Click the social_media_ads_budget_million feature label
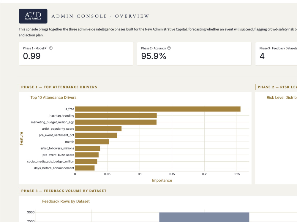 coord(50,161)
